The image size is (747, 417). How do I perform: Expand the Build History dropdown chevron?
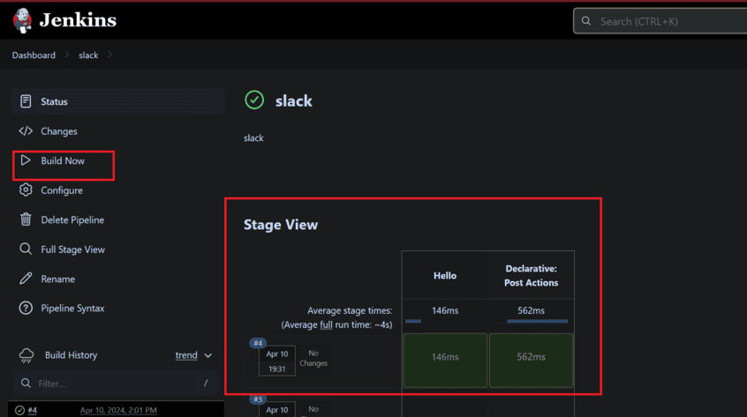(x=208, y=355)
